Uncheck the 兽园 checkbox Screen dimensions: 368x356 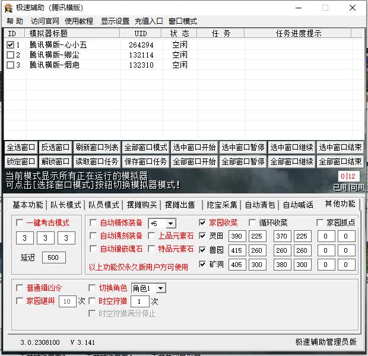[x=202, y=250]
